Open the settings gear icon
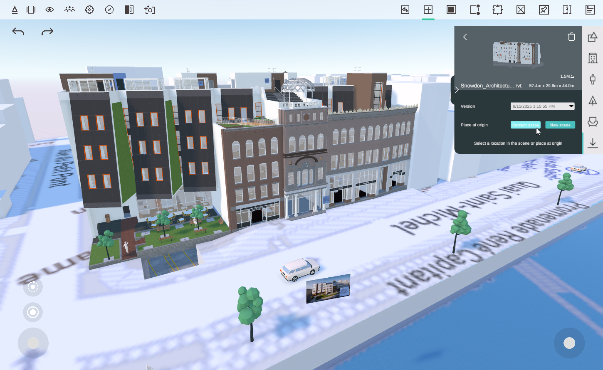 click(x=89, y=10)
